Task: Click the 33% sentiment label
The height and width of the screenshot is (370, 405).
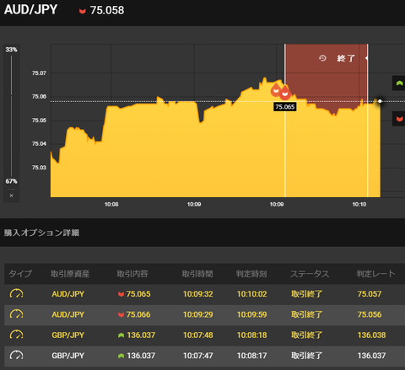Action: (x=11, y=50)
